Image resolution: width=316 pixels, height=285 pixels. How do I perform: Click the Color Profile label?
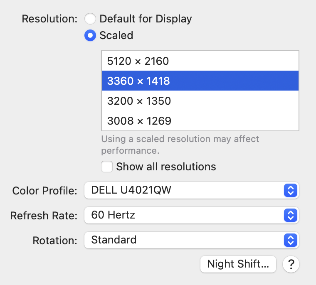coord(45,191)
